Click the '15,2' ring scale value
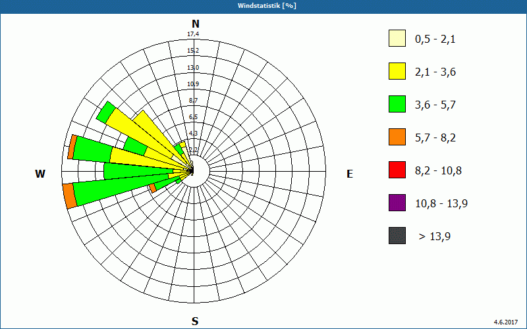 coord(193,51)
